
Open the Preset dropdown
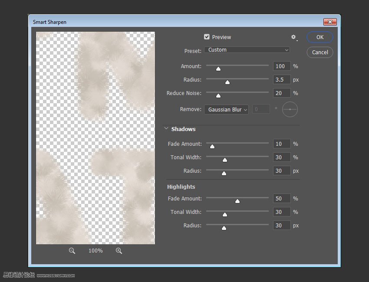[247, 50]
